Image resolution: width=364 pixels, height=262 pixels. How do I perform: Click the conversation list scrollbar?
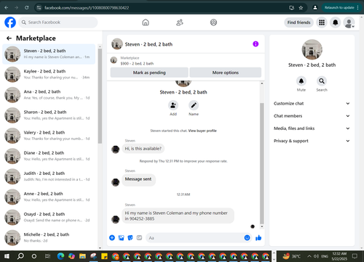click(x=100, y=96)
